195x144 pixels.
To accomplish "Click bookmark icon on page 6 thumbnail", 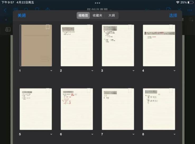I will click(89, 91).
